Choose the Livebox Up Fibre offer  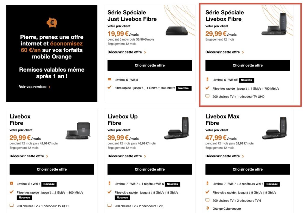[x=149, y=169]
